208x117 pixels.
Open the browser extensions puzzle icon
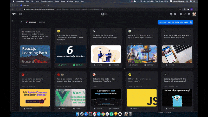(188, 9)
